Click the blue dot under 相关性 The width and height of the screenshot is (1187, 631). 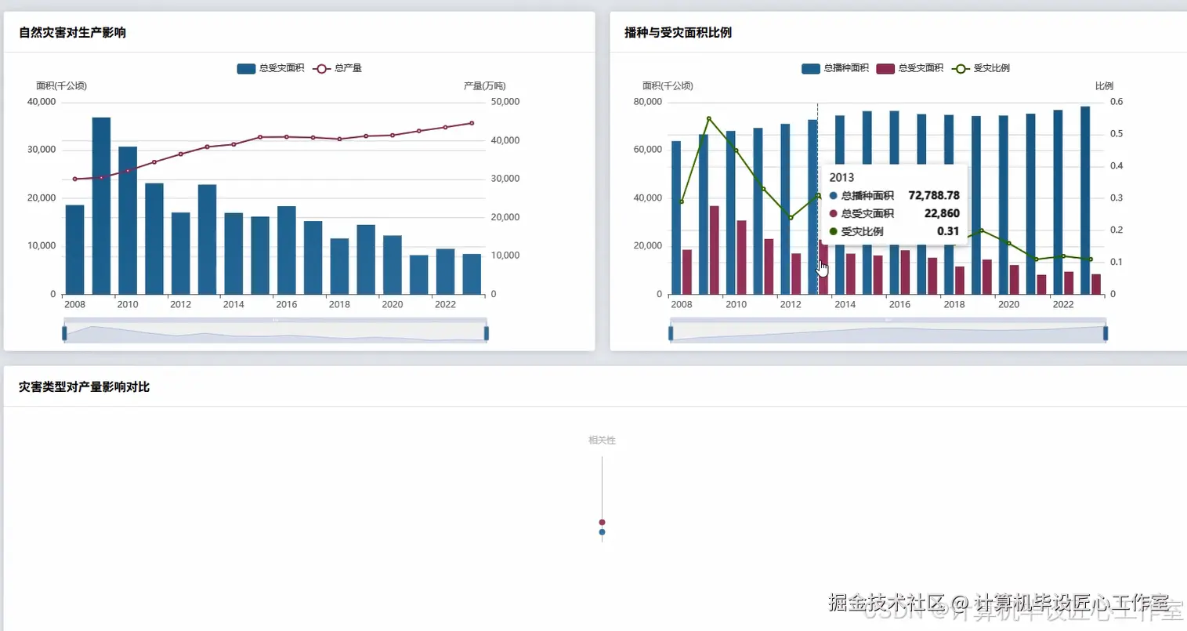pos(602,532)
